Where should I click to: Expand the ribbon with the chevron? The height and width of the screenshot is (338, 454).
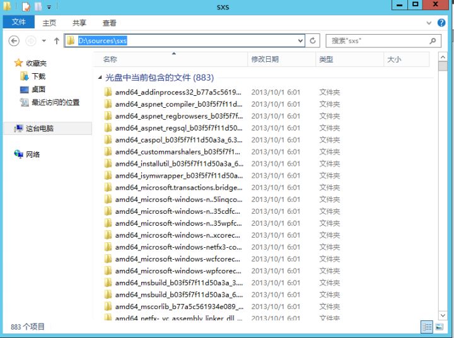429,23
